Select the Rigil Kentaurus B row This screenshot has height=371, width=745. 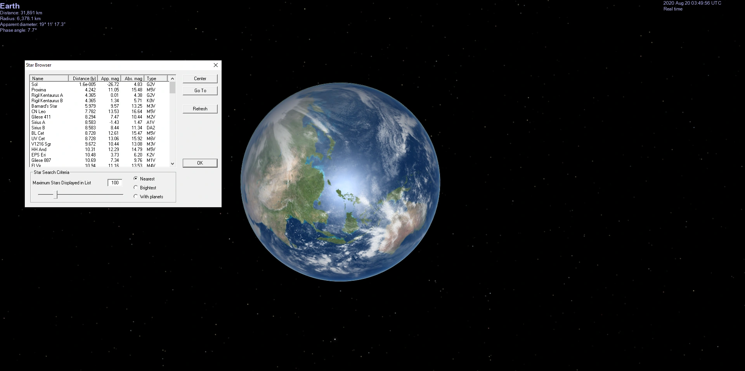99,101
